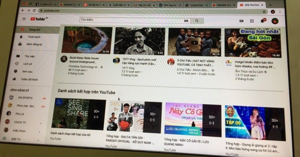Open the Đang hót nhất Sài Gòn thumbnail

(x=253, y=43)
